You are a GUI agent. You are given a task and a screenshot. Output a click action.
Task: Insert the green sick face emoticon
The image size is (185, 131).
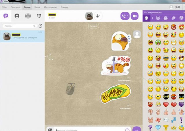158,42
